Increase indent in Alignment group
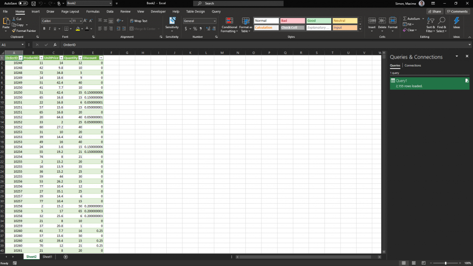Viewport: 473px width, 266px height. click(124, 29)
